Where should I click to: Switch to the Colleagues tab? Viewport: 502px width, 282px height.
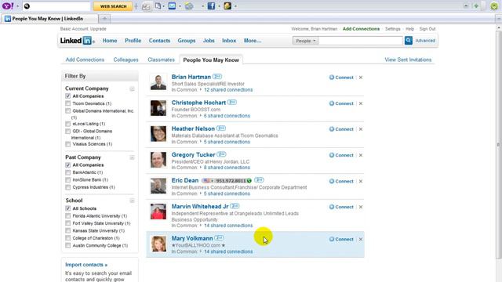tap(125, 60)
